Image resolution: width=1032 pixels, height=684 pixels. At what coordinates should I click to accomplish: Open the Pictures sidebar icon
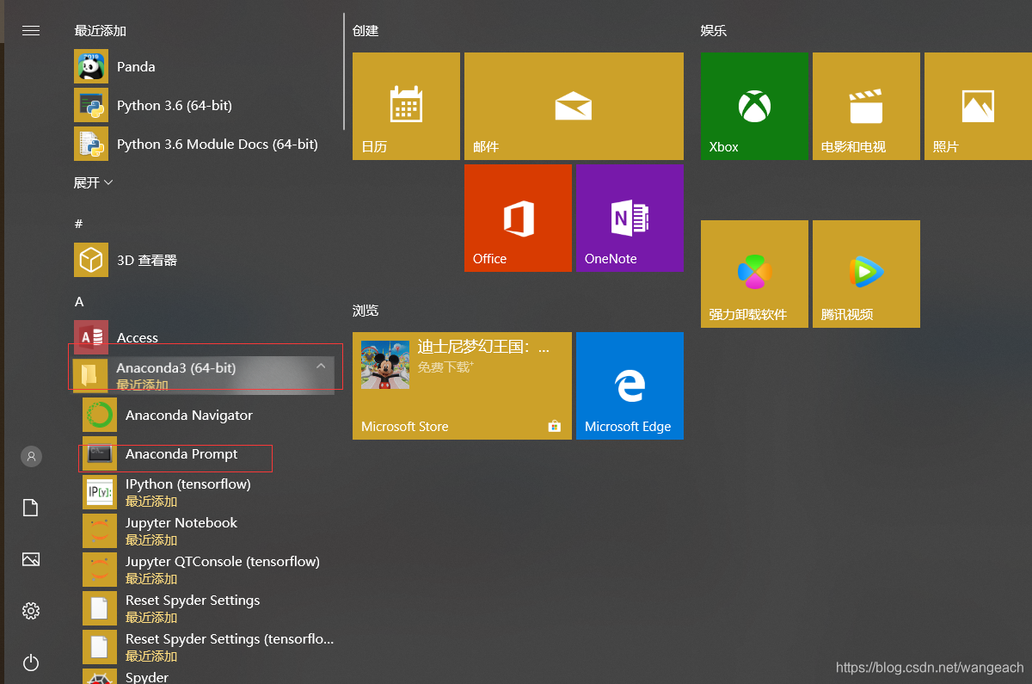pyautogui.click(x=31, y=559)
